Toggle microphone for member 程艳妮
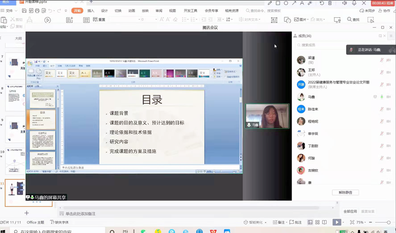 tap(382, 121)
